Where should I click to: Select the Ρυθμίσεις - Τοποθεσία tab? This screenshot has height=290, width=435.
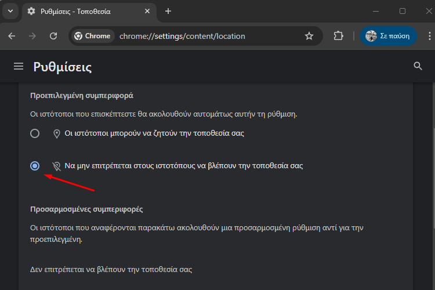pos(89,12)
